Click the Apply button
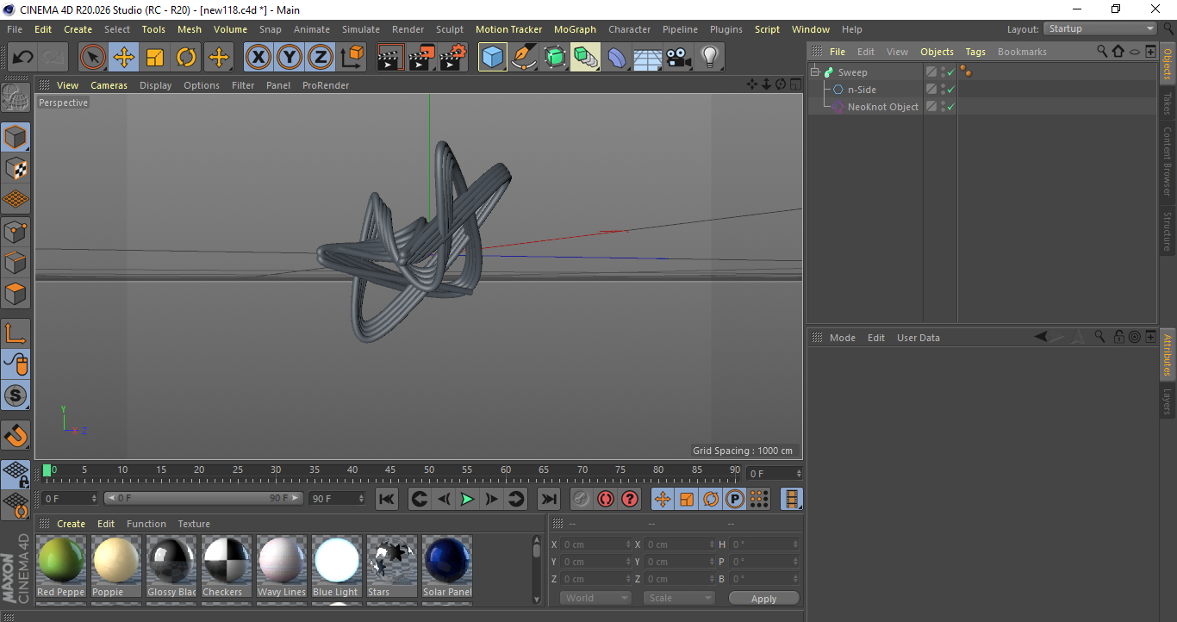Image resolution: width=1177 pixels, height=622 pixels. [763, 598]
